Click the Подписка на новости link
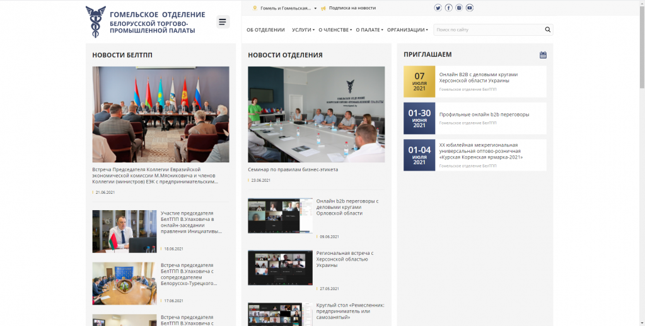 click(352, 8)
